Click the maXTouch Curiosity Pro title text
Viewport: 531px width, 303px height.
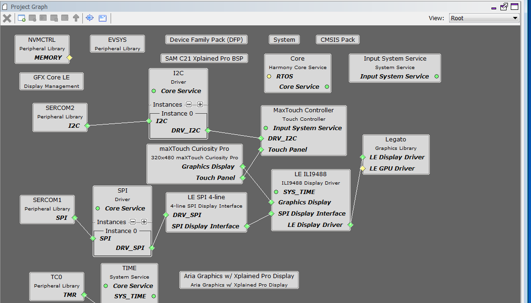194,148
